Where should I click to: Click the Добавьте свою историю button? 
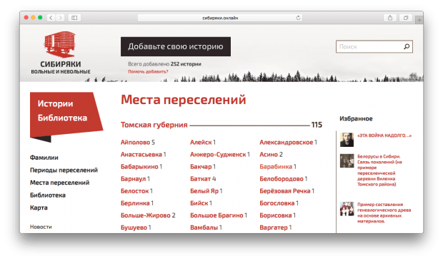176,46
